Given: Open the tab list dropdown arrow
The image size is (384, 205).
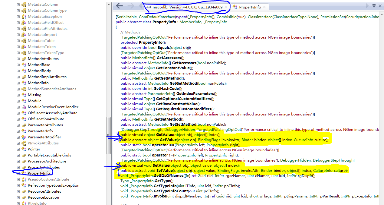Looking at the screenshot, I should (x=374, y=6).
